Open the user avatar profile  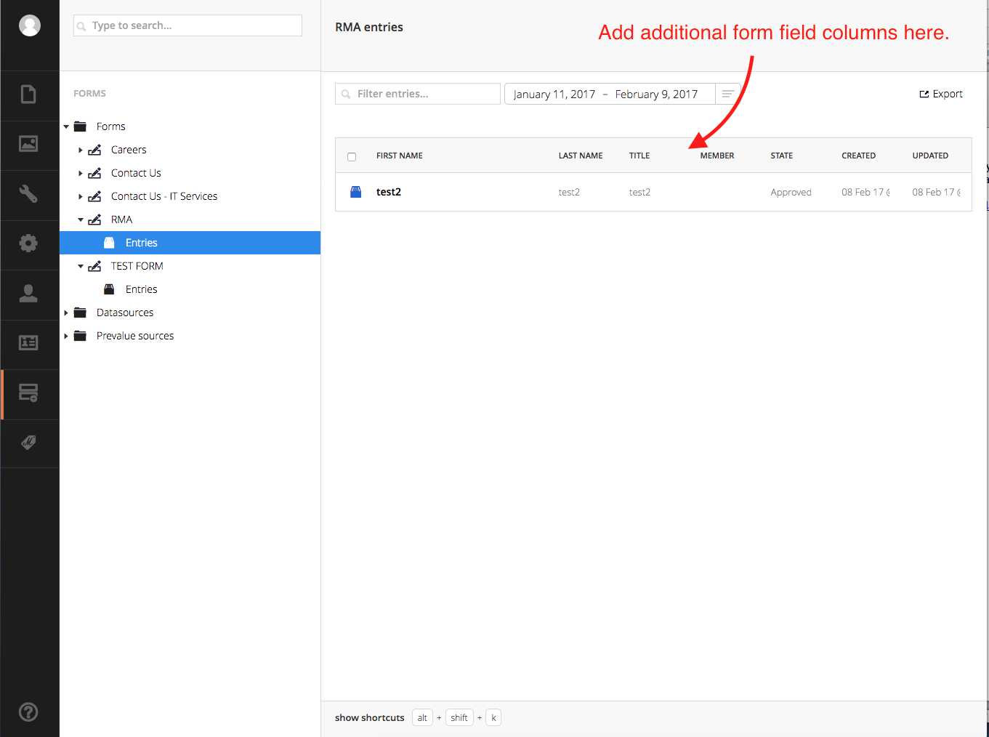tap(30, 25)
